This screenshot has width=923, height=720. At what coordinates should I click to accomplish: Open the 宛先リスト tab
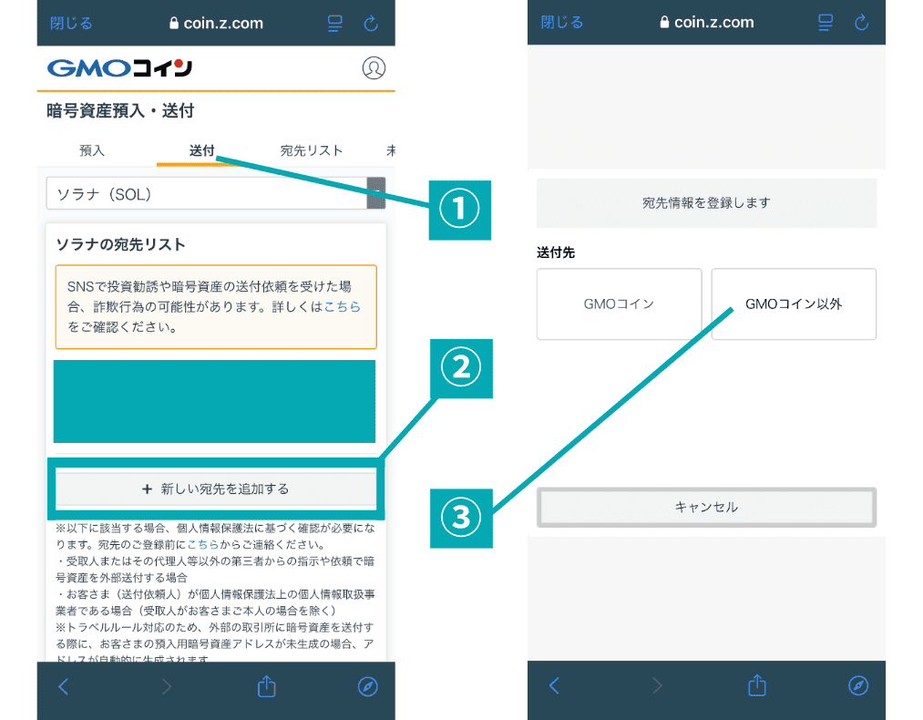click(312, 150)
